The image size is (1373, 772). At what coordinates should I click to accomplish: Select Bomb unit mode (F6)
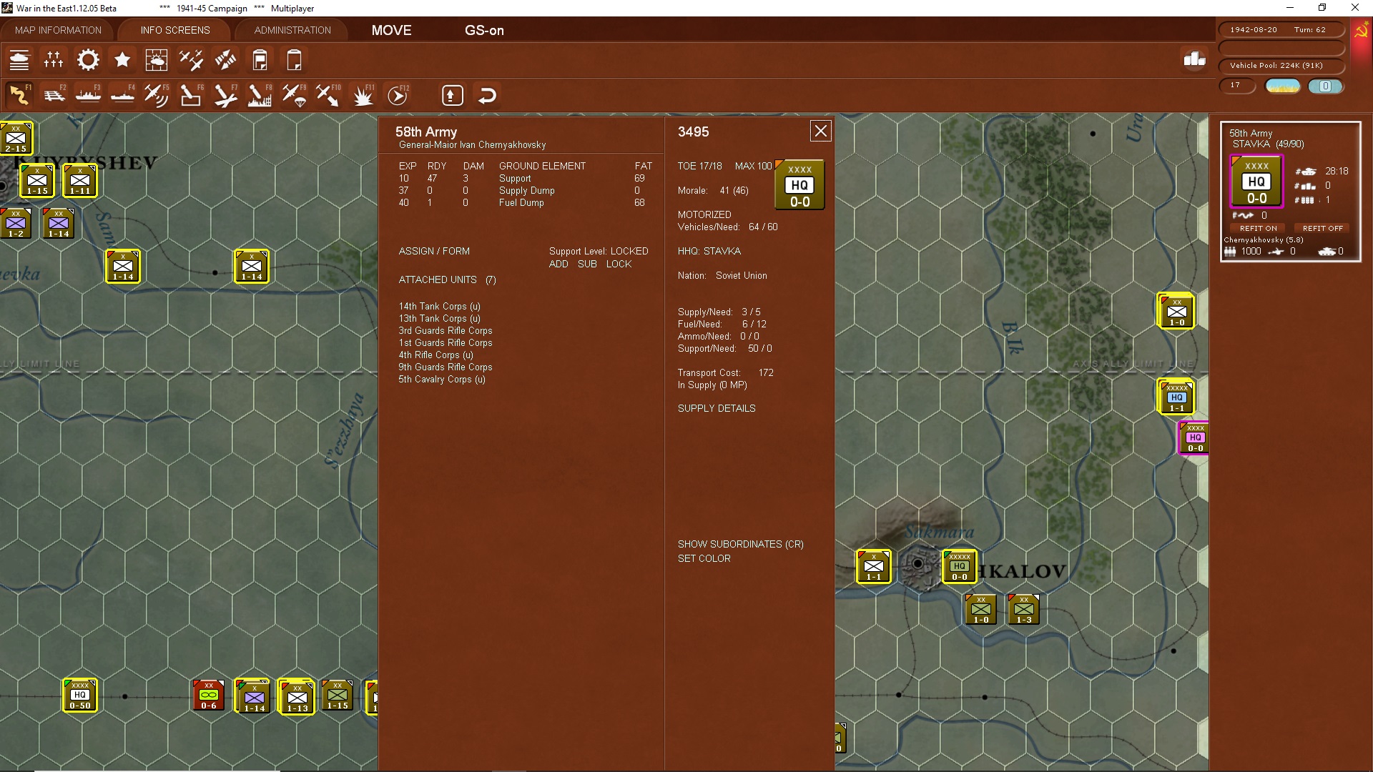point(191,95)
